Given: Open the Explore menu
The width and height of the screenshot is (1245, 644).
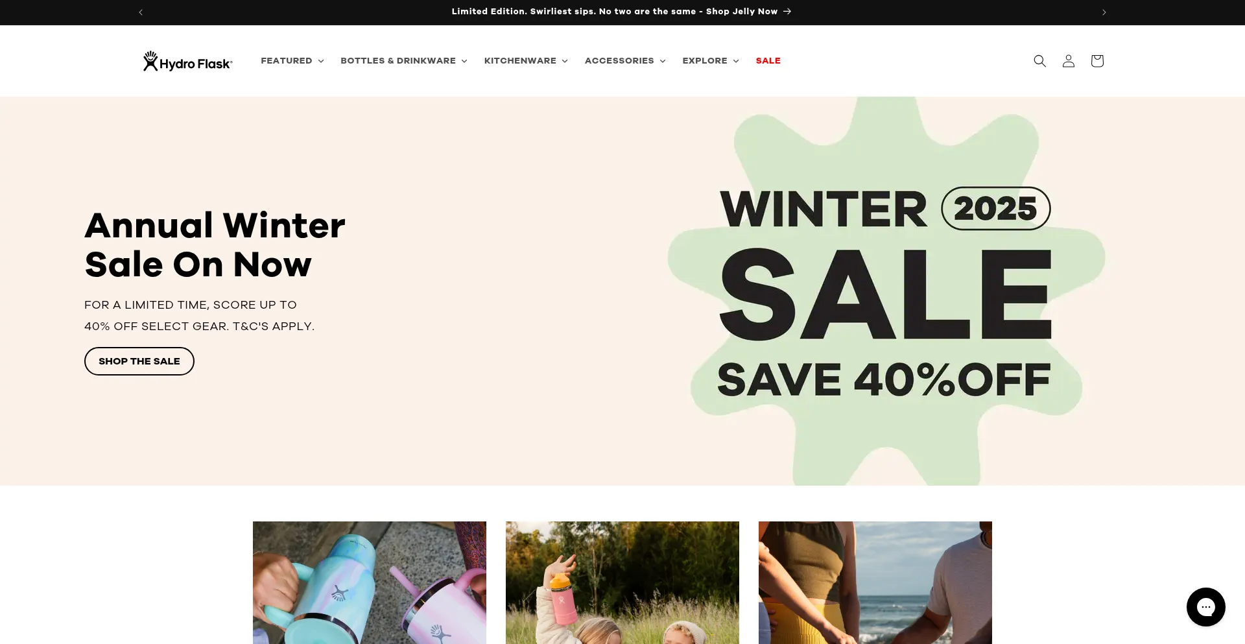Looking at the screenshot, I should point(710,61).
